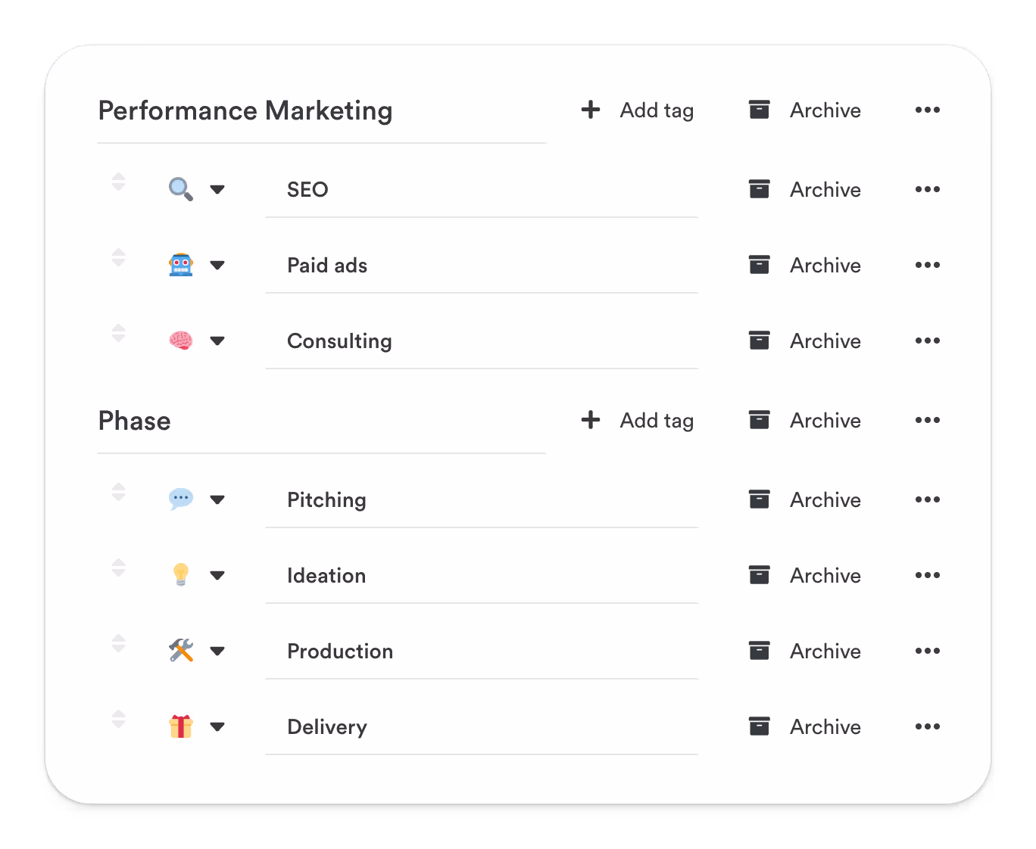Open the emoji picker dropdown for Paid ads
Screen dimensions: 1036x849
(x=217, y=265)
